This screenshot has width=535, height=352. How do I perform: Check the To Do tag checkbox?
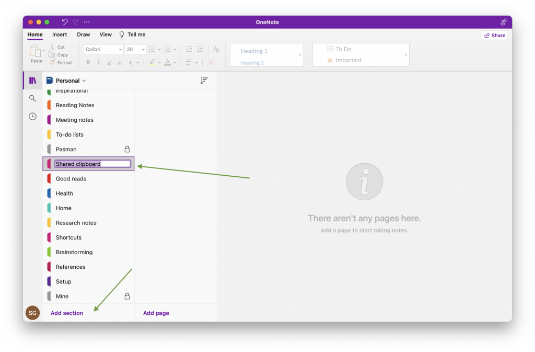(x=330, y=49)
